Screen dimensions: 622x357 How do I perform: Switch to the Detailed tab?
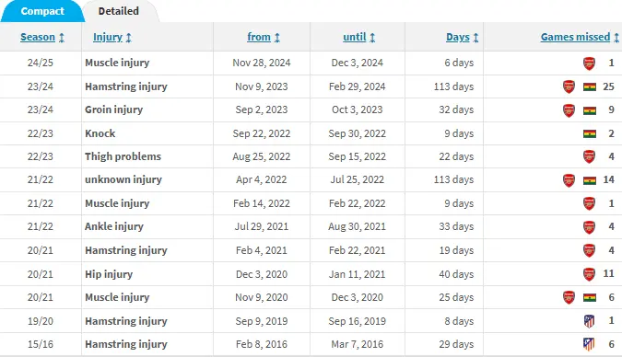[x=119, y=11]
